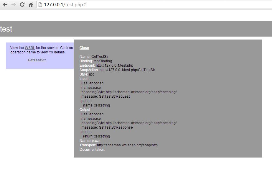Select the 'Style: rpc' line
The image size is (272, 177).
coord(87,74)
